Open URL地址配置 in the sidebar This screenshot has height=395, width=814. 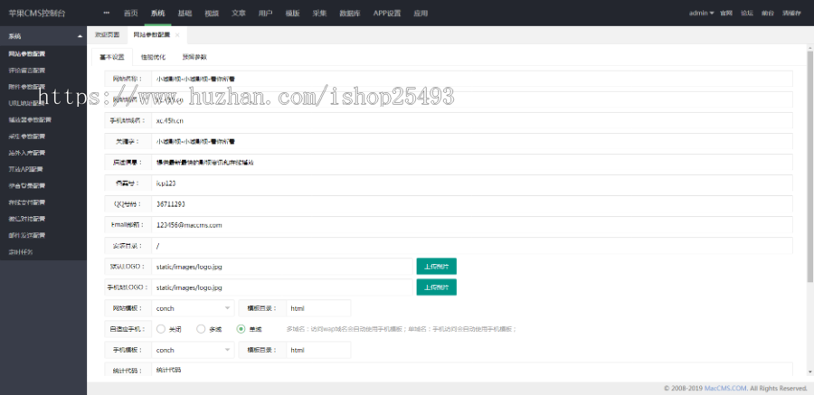tap(24, 103)
